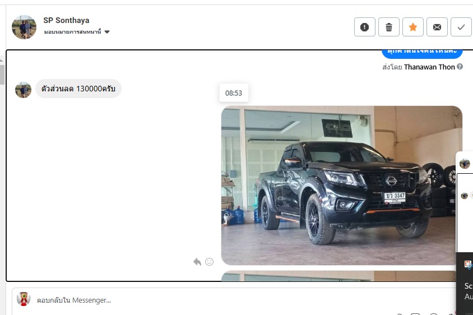Viewport: 473px width, 315px height.
Task: Click the sender avatar beside 130000 message
Action: (x=23, y=90)
